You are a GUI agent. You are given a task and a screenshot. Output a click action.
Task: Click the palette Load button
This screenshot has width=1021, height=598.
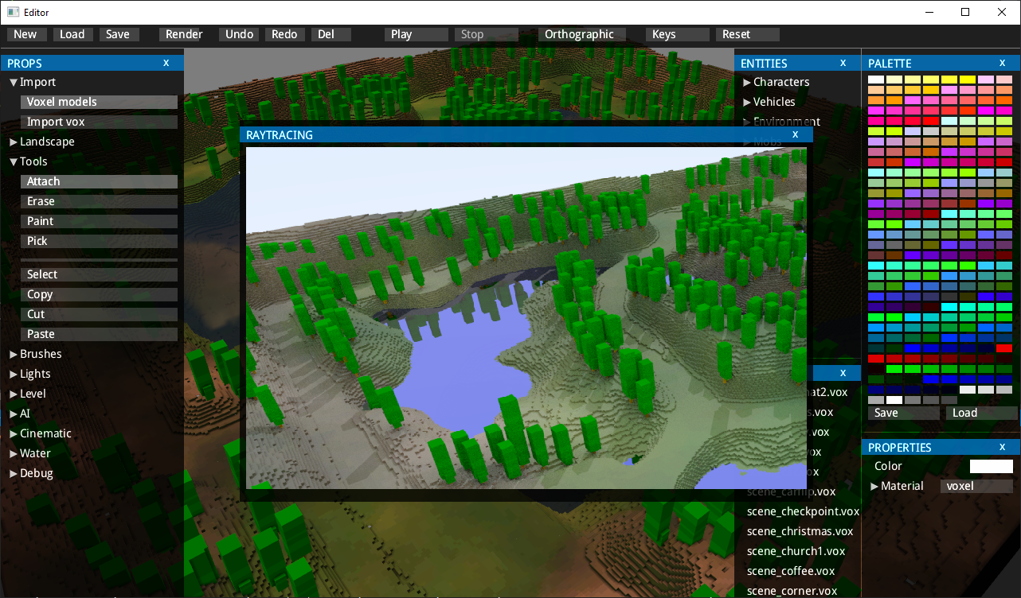981,413
